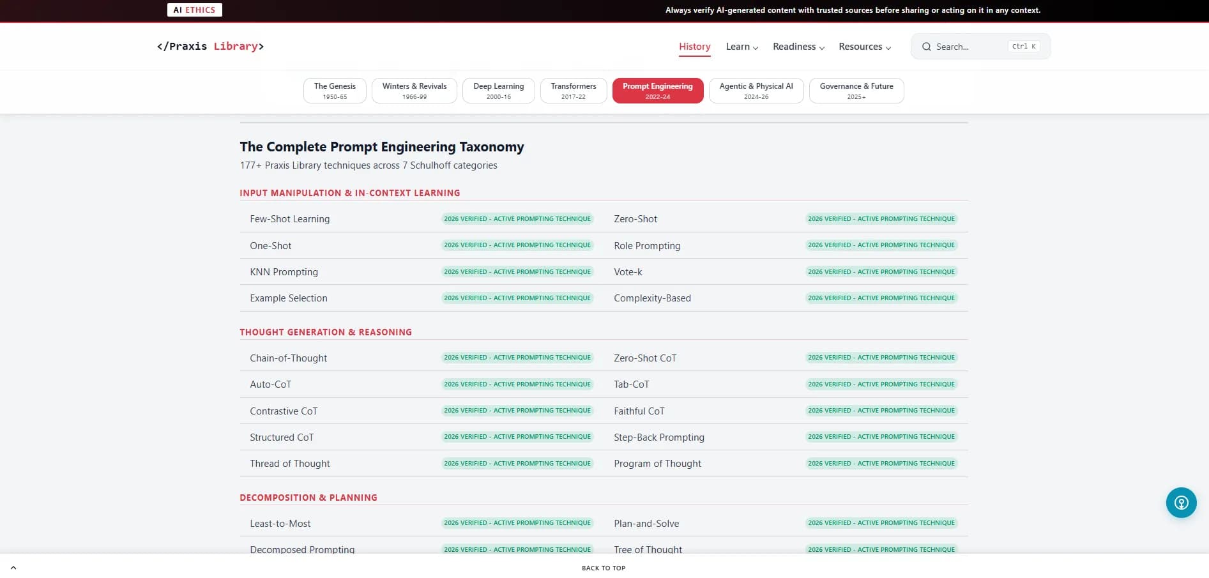The height and width of the screenshot is (578, 1209).
Task: Open the floating accessibility helper button
Action: [1181, 503]
